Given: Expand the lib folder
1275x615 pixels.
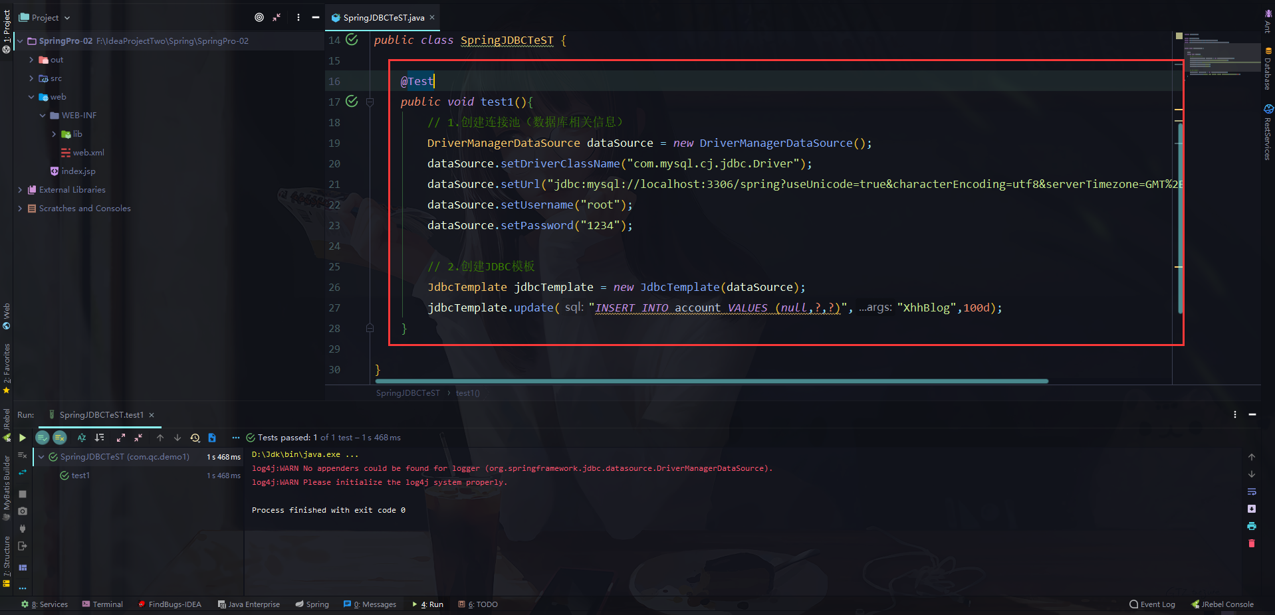Looking at the screenshot, I should tap(54, 134).
